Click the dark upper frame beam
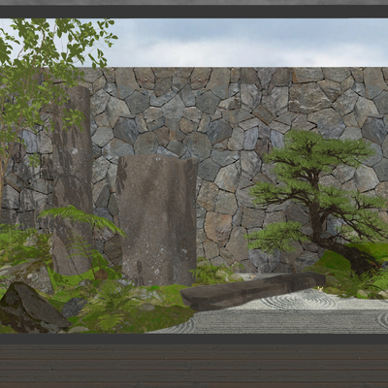The height and width of the screenshot is (388, 388). point(194,12)
